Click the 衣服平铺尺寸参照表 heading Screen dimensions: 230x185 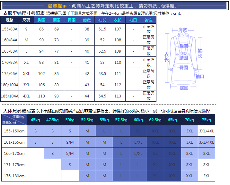(x=24, y=13)
